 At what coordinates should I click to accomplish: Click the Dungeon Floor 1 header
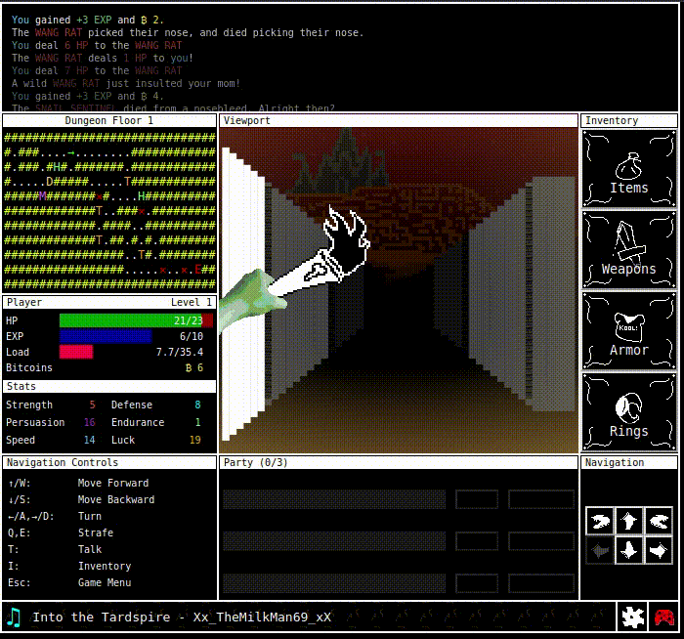109,121
